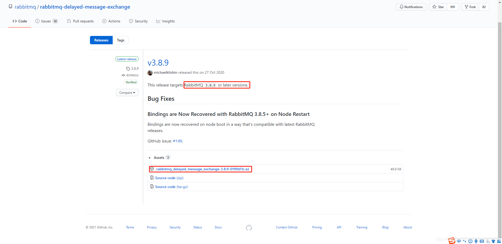
Task: Open the v3.8.9 release title
Action: pyautogui.click(x=158, y=63)
